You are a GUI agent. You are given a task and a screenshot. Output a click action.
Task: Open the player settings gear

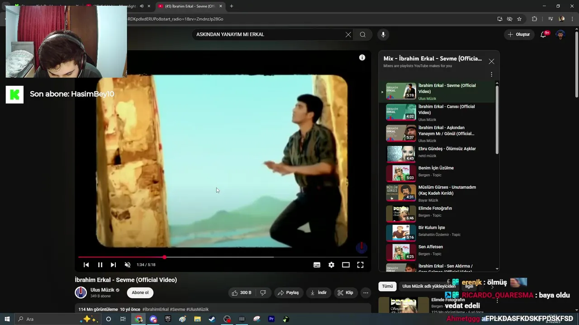[x=331, y=265]
